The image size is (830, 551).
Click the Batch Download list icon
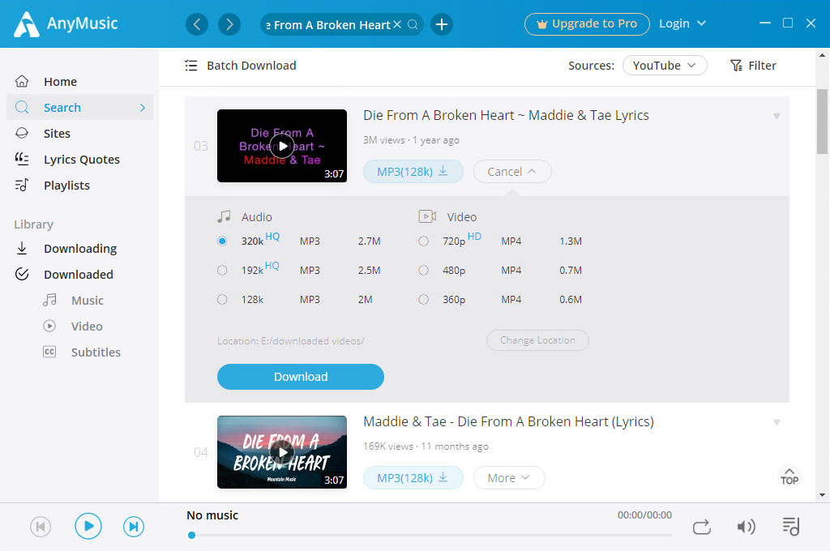point(191,66)
